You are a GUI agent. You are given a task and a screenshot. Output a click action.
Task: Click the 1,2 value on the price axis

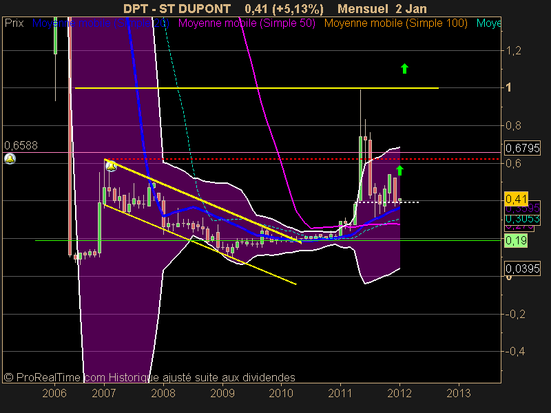click(x=513, y=50)
